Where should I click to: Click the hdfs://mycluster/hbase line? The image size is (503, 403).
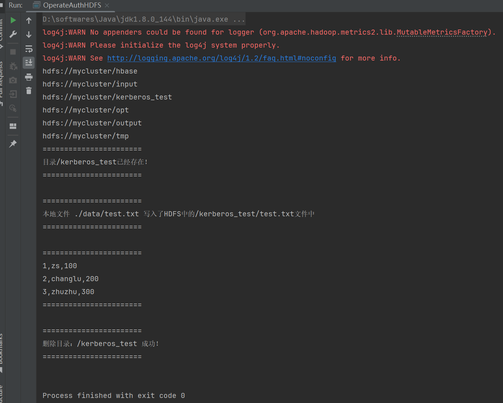click(x=90, y=71)
